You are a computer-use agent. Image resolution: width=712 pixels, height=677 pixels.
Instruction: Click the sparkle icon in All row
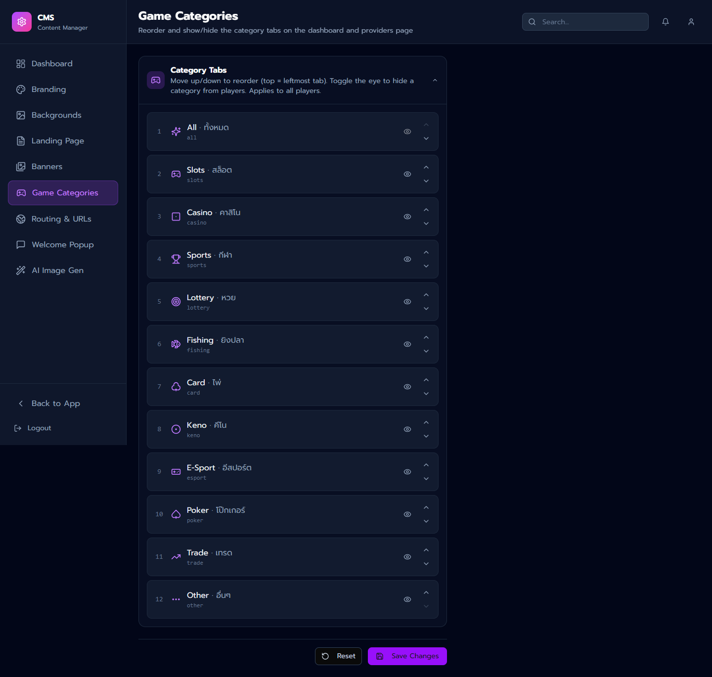(176, 132)
